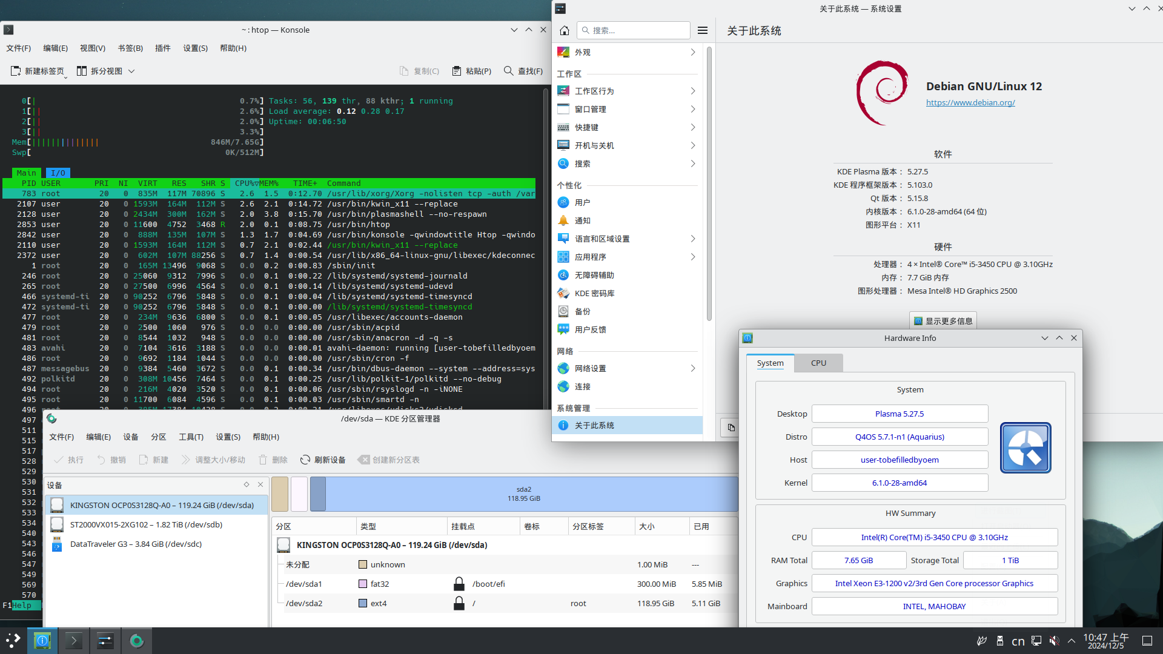Open the application launcher in the taskbar
The width and height of the screenshot is (1163, 654).
point(13,640)
